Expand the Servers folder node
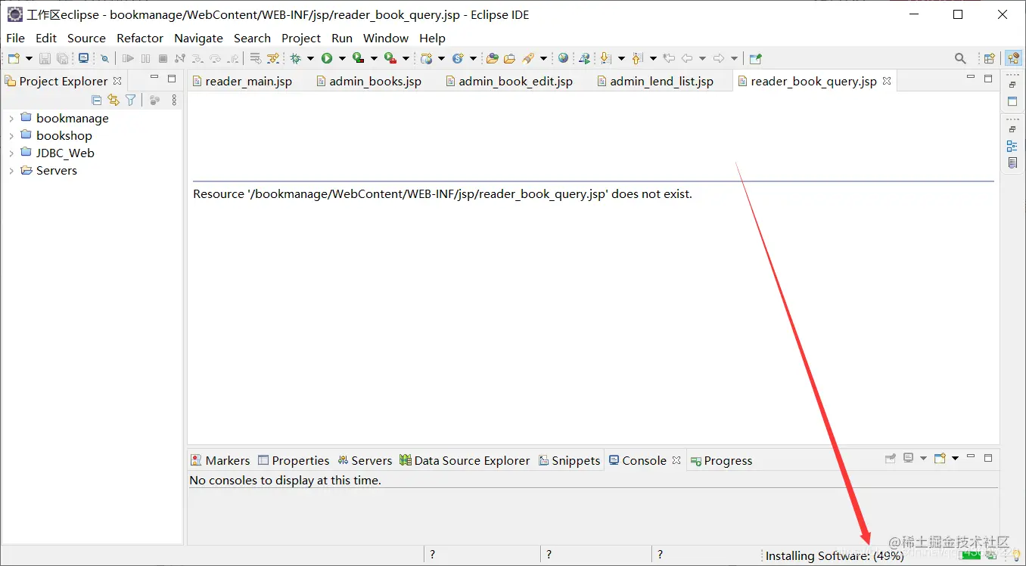The width and height of the screenshot is (1026, 566). 11,171
